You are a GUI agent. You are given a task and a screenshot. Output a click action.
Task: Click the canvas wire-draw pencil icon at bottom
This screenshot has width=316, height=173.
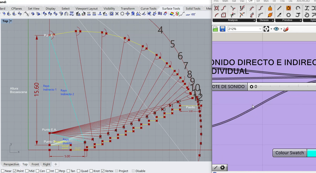(x=216, y=167)
